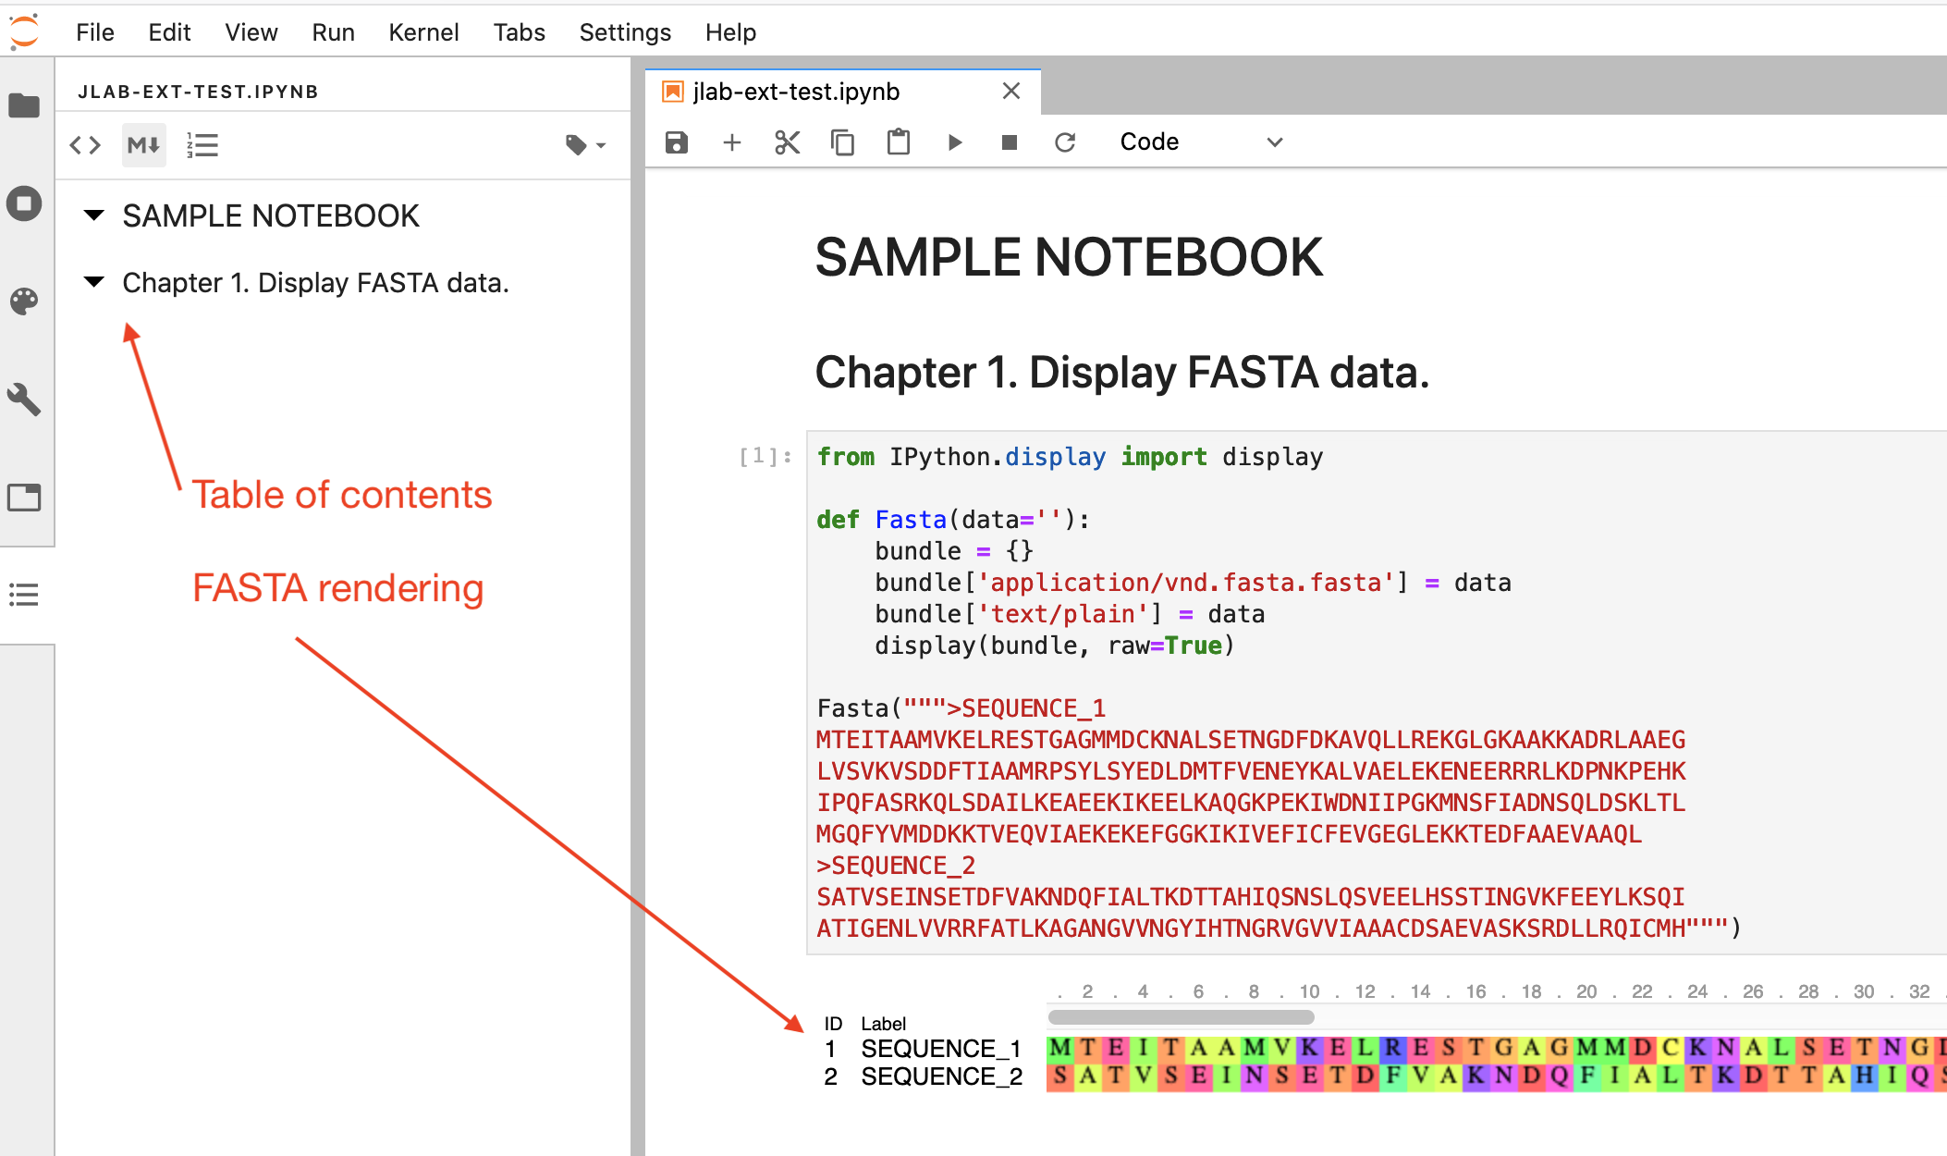Toggle markdown cells display in contents
Image resolution: width=1947 pixels, height=1156 pixels.
(143, 145)
